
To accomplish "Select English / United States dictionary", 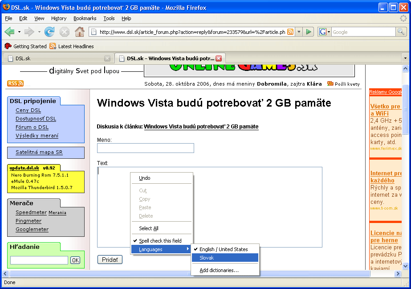I will (x=225, y=249).
